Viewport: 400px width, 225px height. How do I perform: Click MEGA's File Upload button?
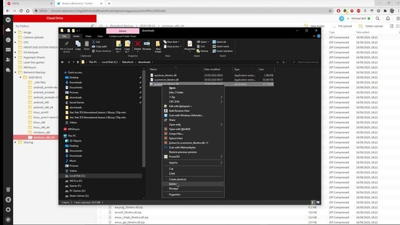(342, 26)
